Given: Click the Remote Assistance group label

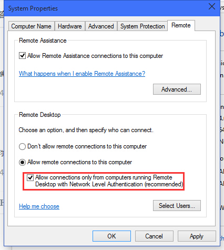Looking at the screenshot, I should click(x=43, y=41).
